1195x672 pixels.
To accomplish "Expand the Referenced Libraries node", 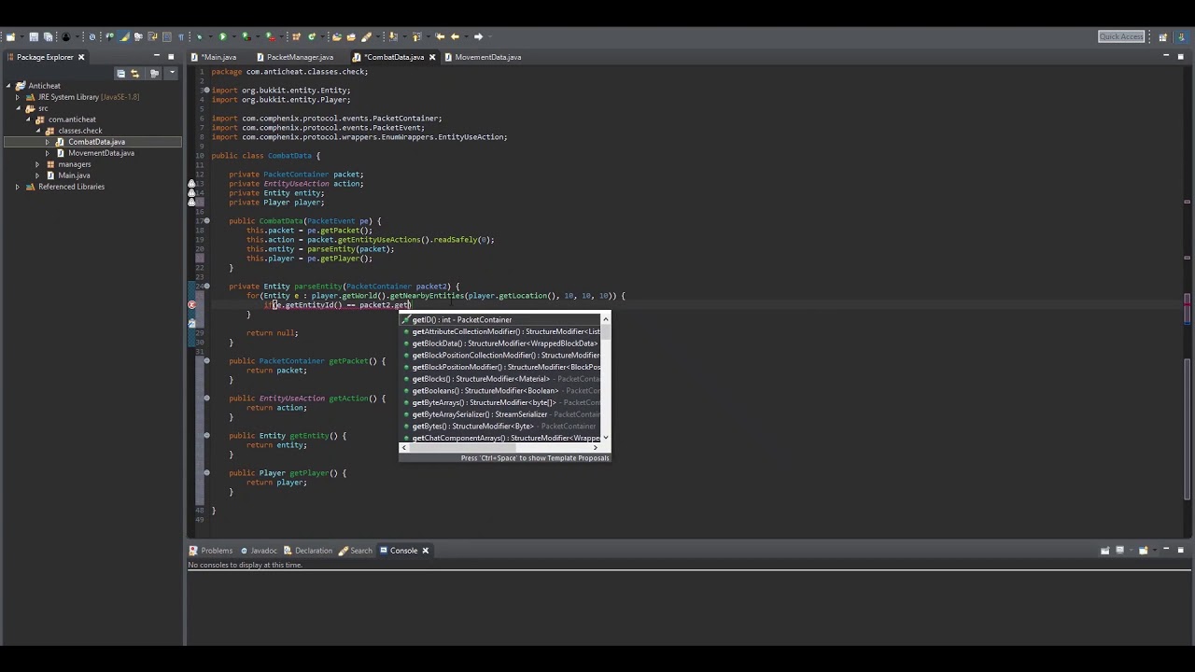I will click(17, 187).
